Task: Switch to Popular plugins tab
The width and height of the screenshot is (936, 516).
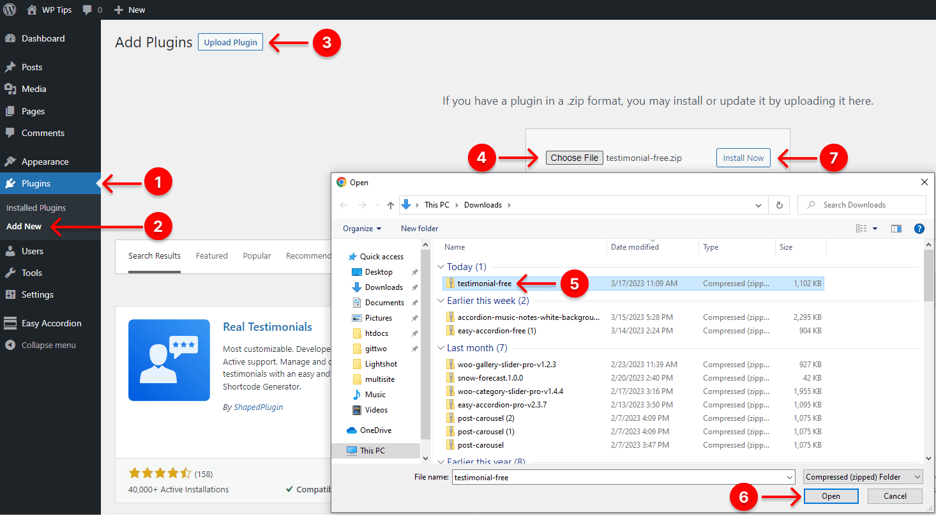Action: 257,256
